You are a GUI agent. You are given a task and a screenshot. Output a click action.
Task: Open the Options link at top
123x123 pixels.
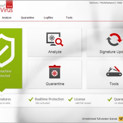tap(94, 3)
